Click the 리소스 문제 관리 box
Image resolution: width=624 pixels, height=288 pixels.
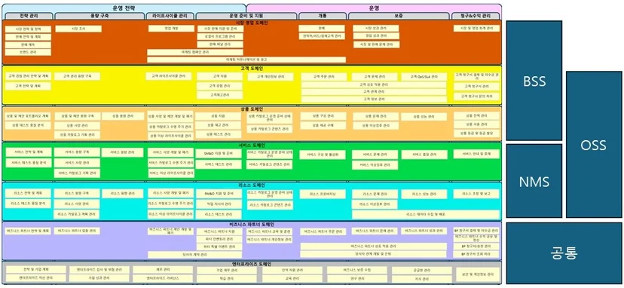375,194
